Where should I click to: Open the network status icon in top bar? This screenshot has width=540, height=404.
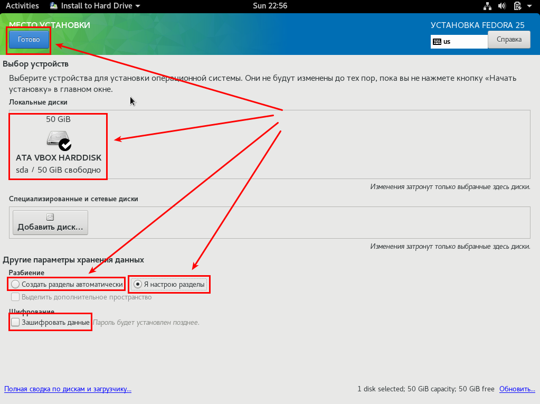point(487,6)
